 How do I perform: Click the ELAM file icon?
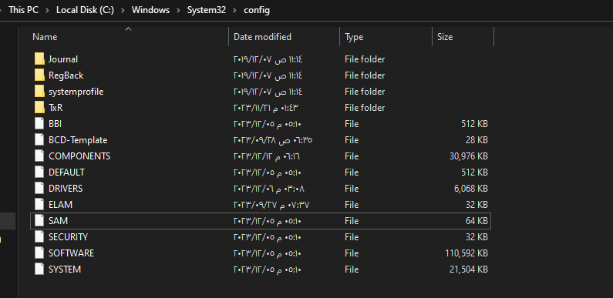[x=39, y=205]
